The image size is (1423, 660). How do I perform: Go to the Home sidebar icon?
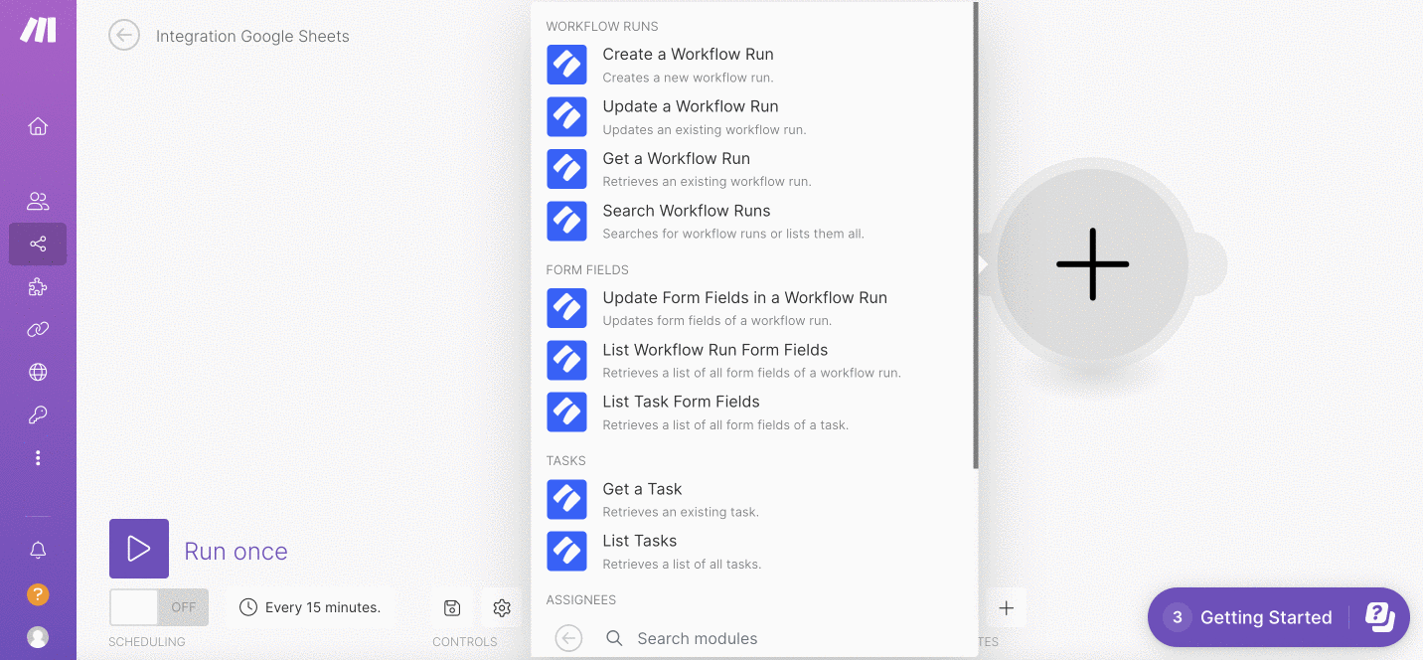coord(38,126)
